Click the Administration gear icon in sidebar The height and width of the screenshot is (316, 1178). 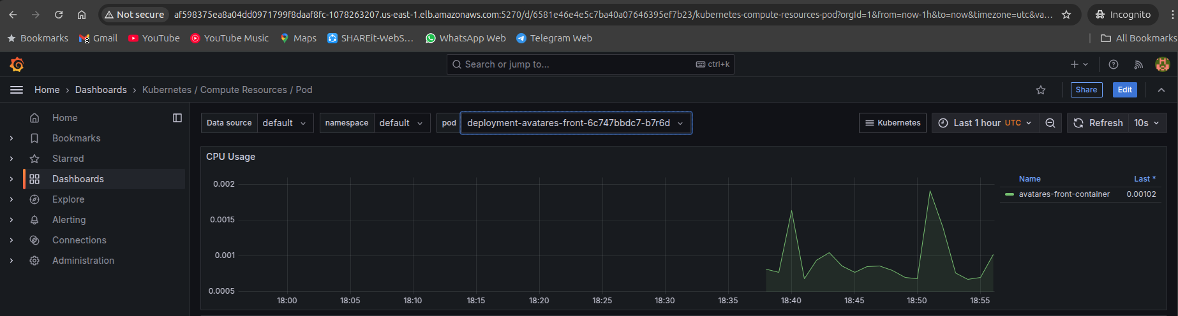(34, 261)
